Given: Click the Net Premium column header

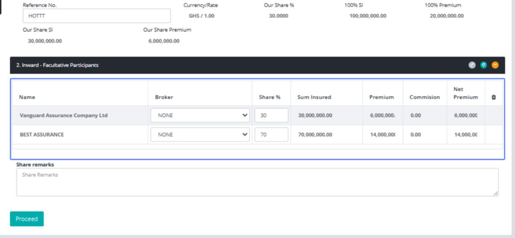Looking at the screenshot, I should tap(465, 93).
